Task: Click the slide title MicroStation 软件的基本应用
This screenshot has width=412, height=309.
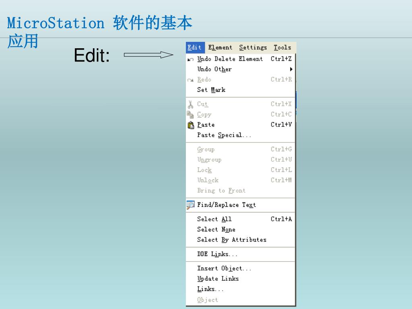Action: point(100,31)
